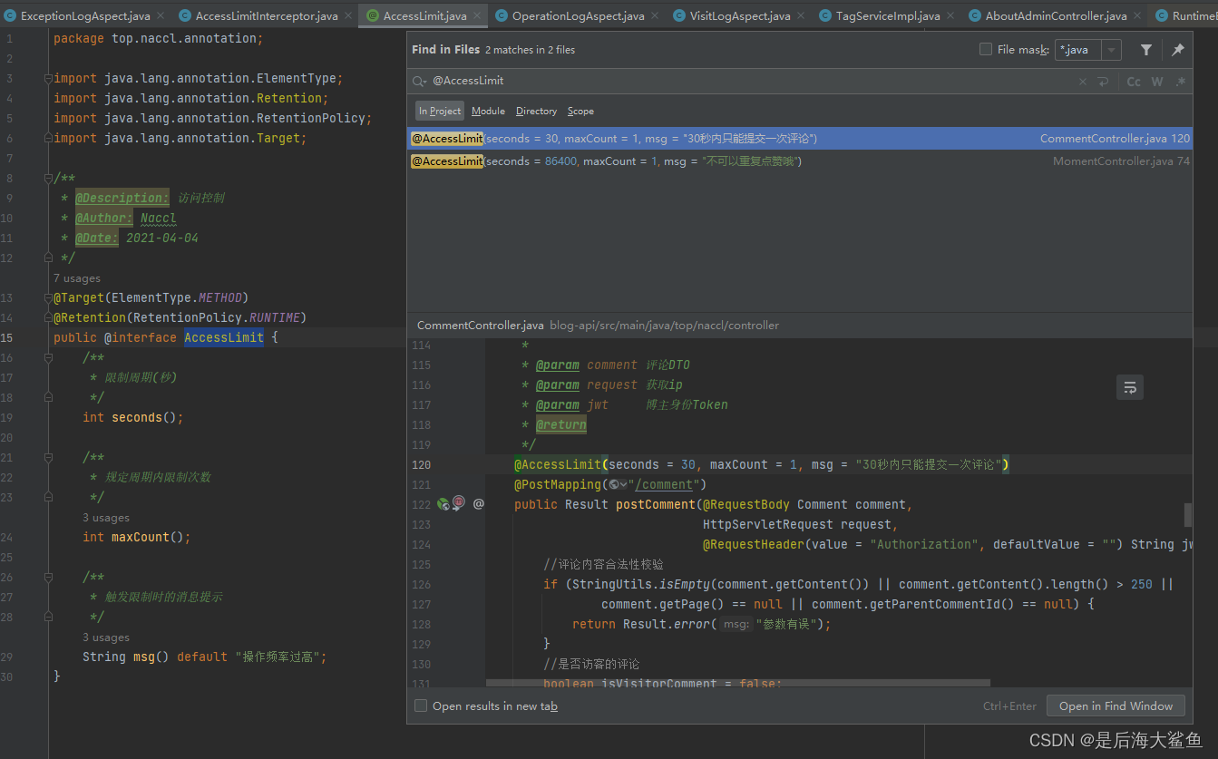Screen dimensions: 1218x759
Task: Click the preview pane horizontal scrollbar
Action: tap(737, 682)
